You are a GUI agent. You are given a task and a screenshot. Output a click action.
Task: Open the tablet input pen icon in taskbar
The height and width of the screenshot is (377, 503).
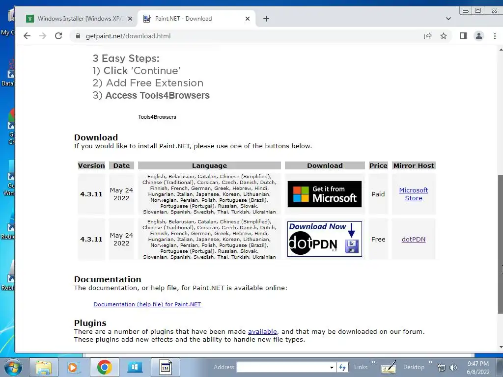click(x=388, y=367)
